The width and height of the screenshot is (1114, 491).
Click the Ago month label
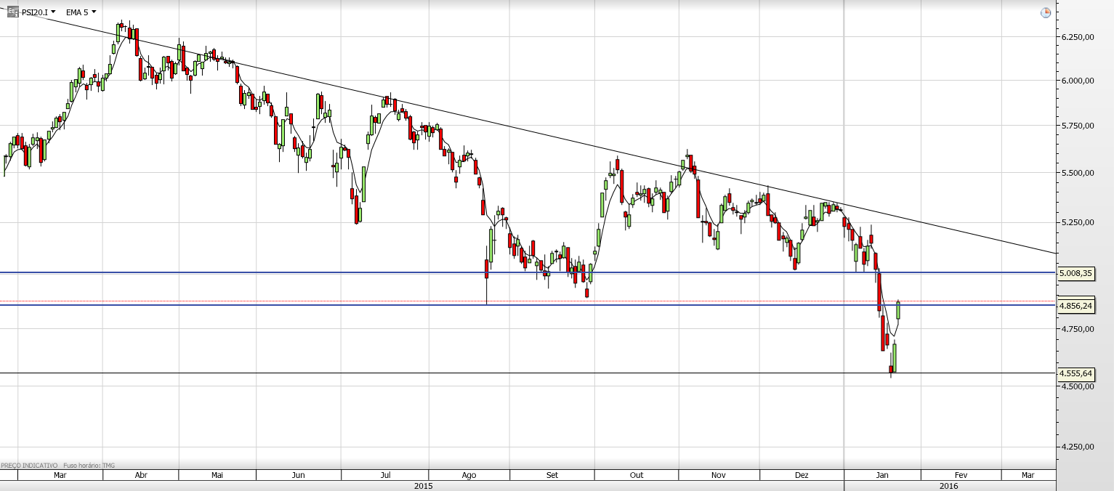(x=469, y=475)
